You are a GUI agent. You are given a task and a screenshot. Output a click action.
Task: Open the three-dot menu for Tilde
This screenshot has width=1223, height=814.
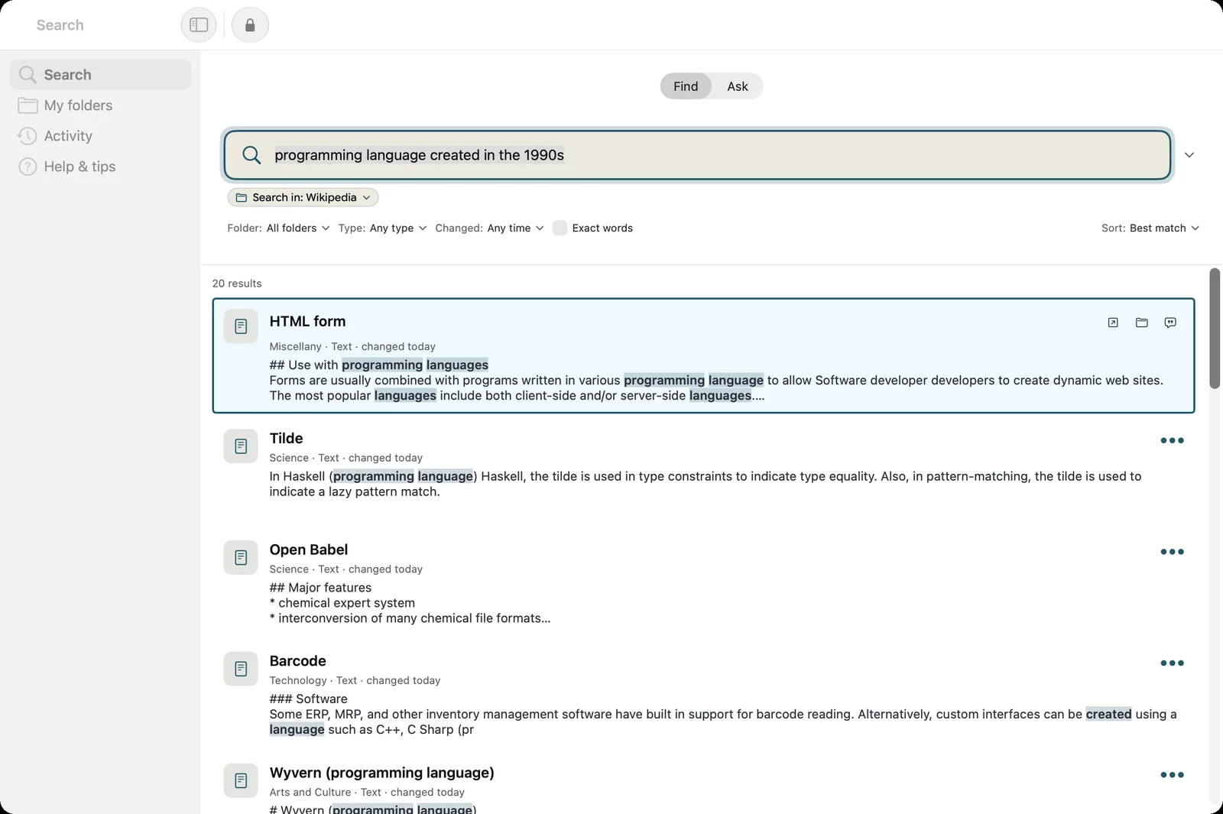point(1172,440)
